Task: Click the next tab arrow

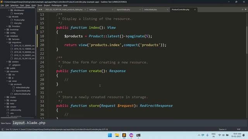Action: coord(41,10)
